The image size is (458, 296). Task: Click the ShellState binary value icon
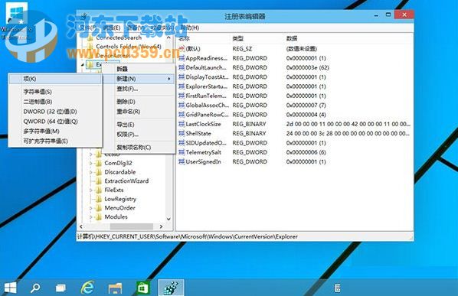click(x=182, y=133)
